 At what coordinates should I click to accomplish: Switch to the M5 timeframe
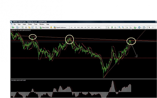click(x=75, y=27)
